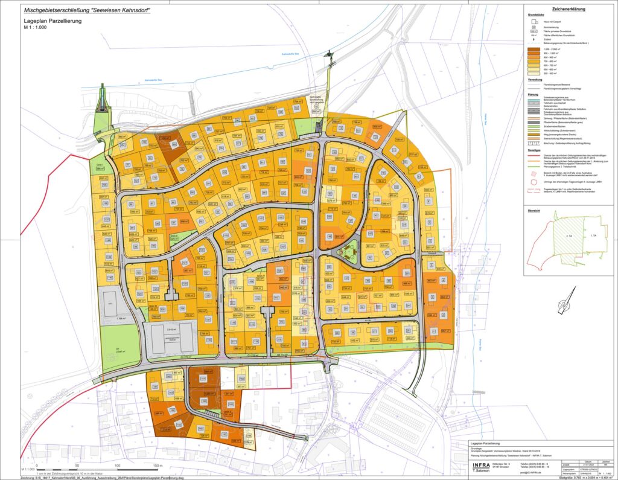Click the 'Verwaltung' legend section heading
618x480 pixels.
(x=535, y=80)
